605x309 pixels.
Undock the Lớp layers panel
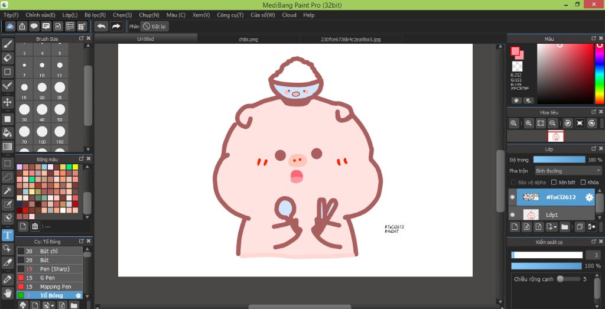pyautogui.click(x=593, y=148)
